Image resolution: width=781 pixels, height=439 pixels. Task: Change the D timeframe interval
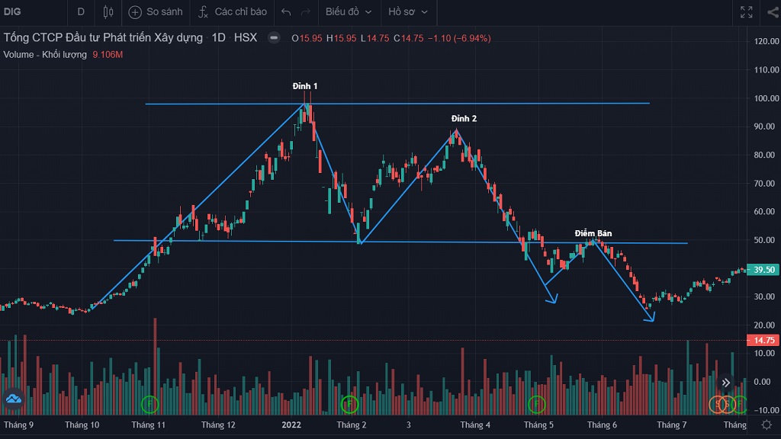tap(81, 12)
